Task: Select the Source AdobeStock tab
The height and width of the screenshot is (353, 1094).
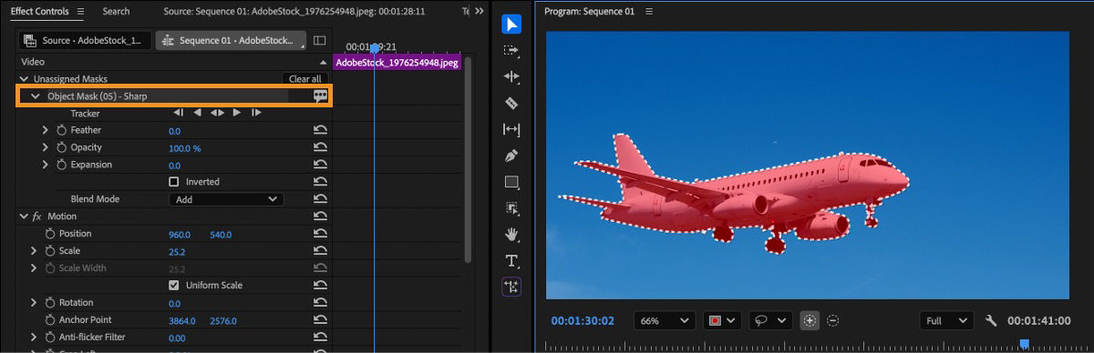Action: (84, 41)
